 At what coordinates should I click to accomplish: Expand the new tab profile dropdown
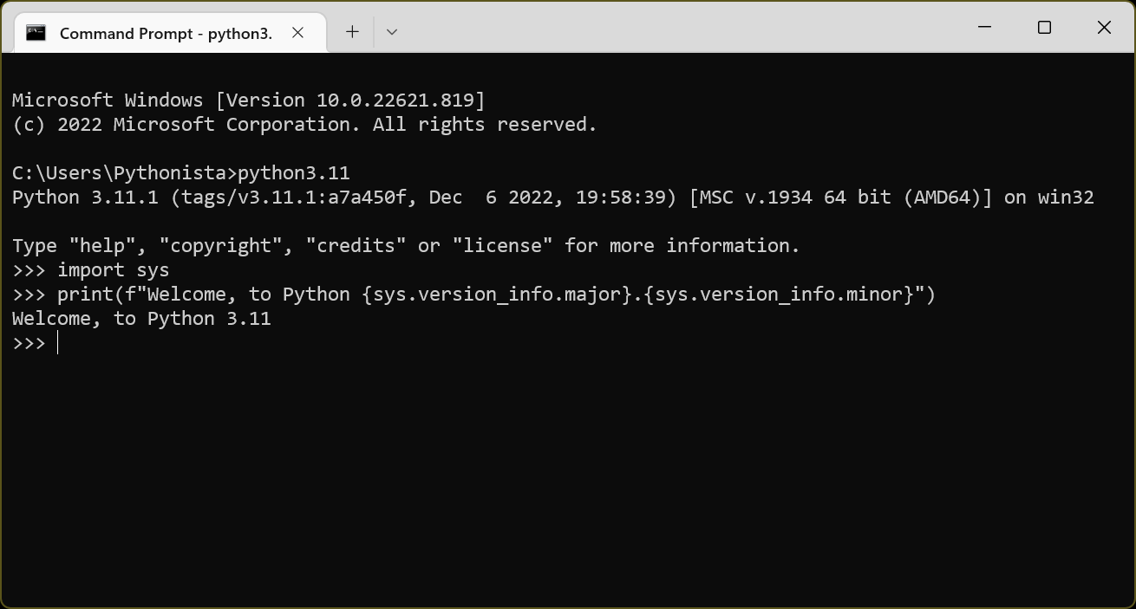pyautogui.click(x=392, y=32)
